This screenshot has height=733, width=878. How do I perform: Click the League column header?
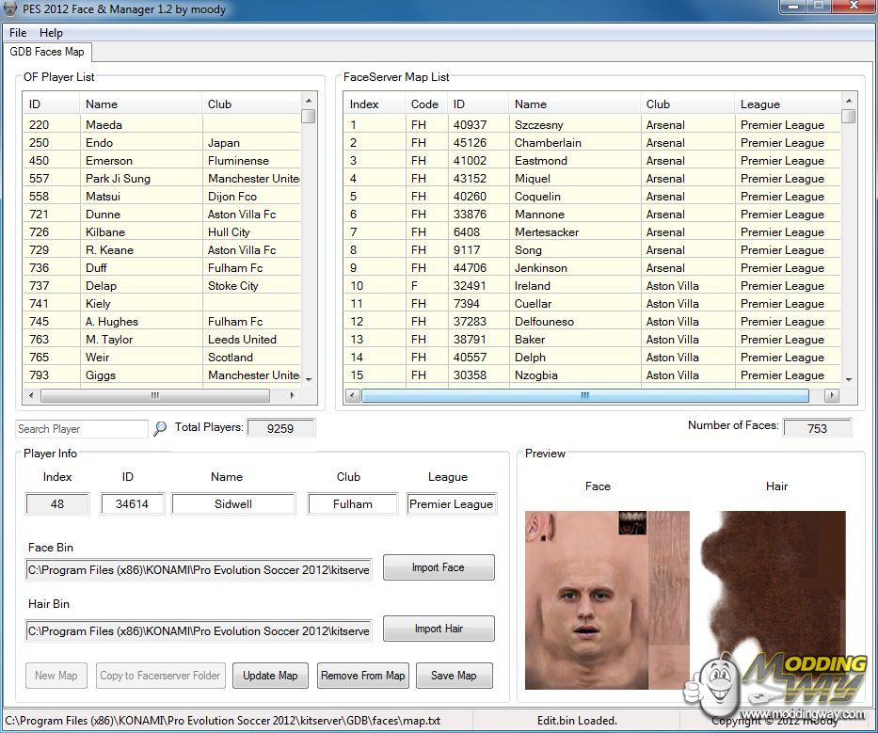tap(760, 104)
